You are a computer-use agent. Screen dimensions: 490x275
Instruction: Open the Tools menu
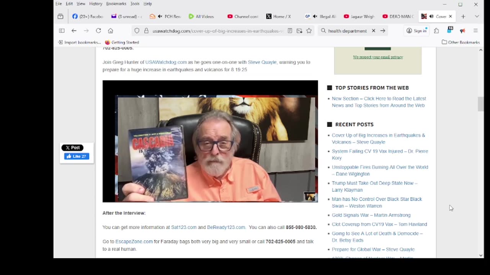(135, 4)
